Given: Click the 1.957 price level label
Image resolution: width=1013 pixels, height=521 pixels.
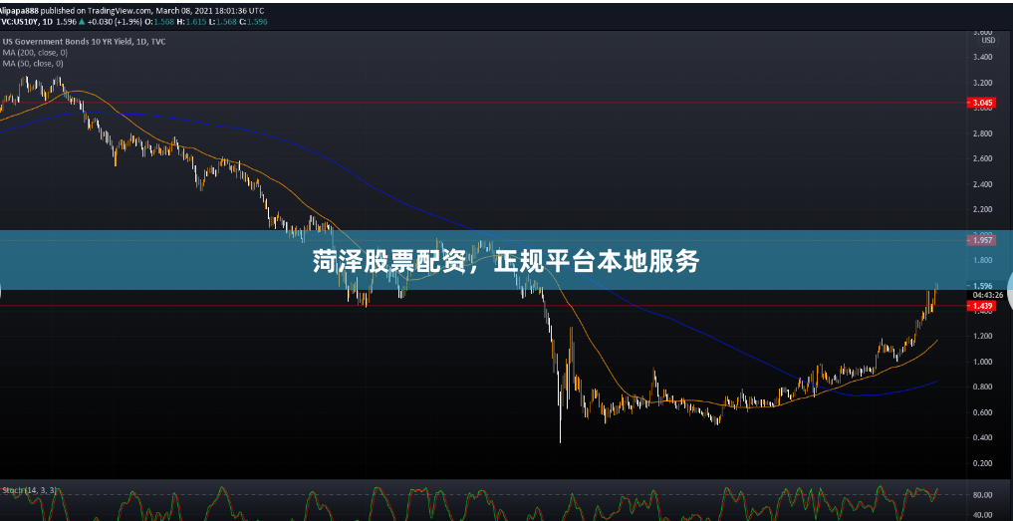Looking at the screenshot, I should (981, 240).
